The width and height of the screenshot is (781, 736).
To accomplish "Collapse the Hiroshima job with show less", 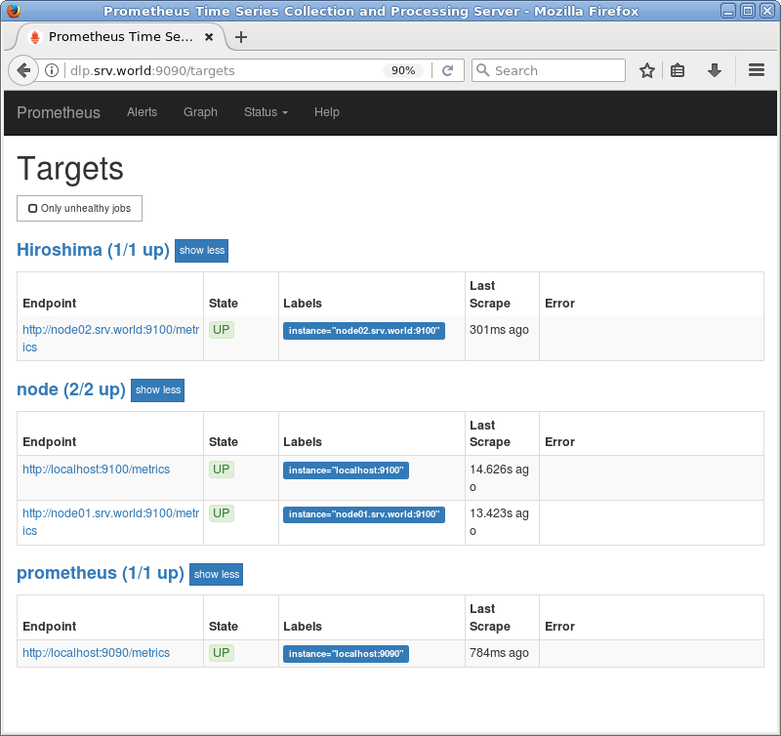I will 201,251.
